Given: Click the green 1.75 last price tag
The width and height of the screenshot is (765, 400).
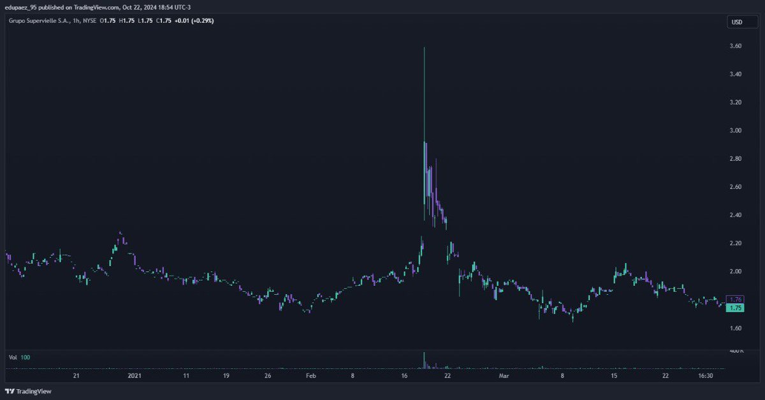Looking at the screenshot, I should point(736,307).
